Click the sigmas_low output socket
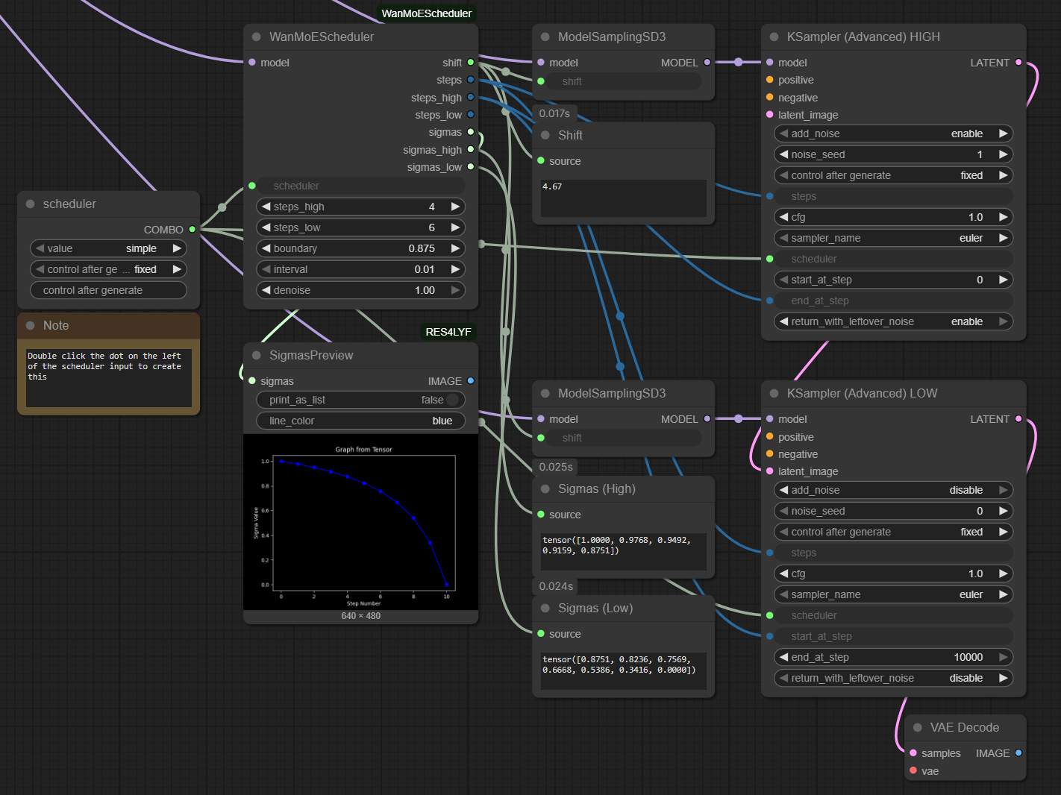Screen dimensions: 1061x795 (471, 166)
